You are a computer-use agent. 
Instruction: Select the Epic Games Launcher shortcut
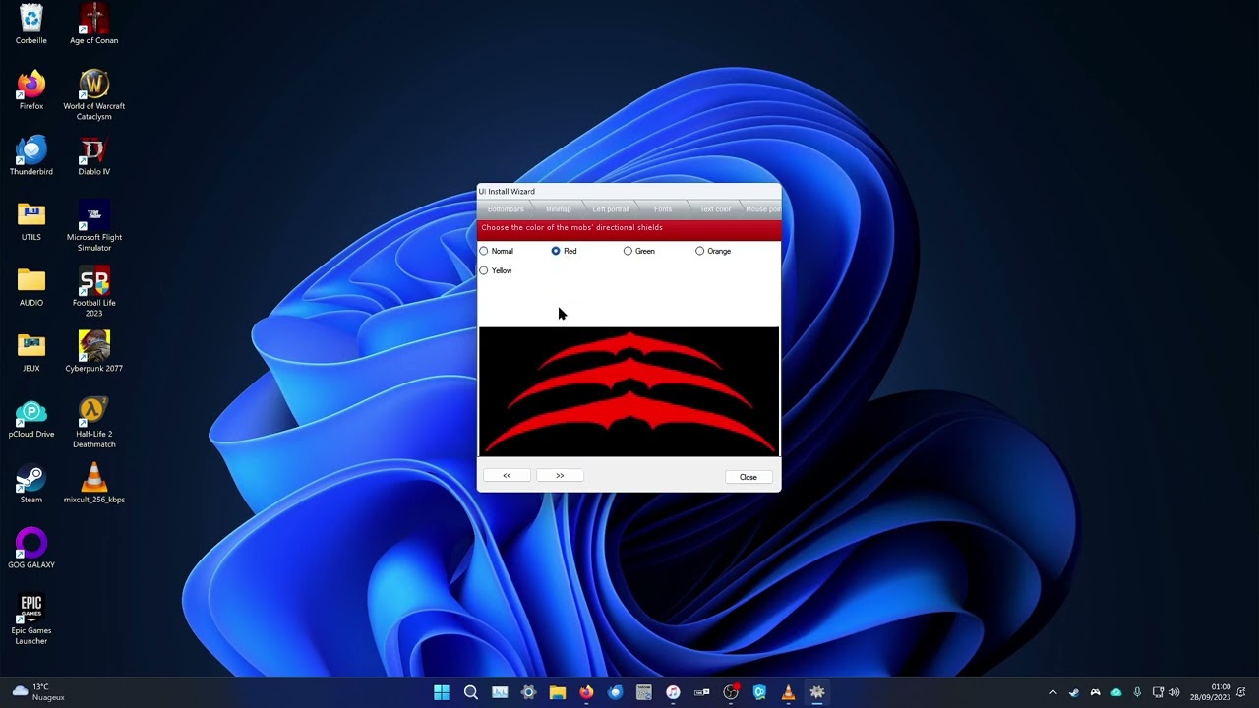click(x=31, y=619)
